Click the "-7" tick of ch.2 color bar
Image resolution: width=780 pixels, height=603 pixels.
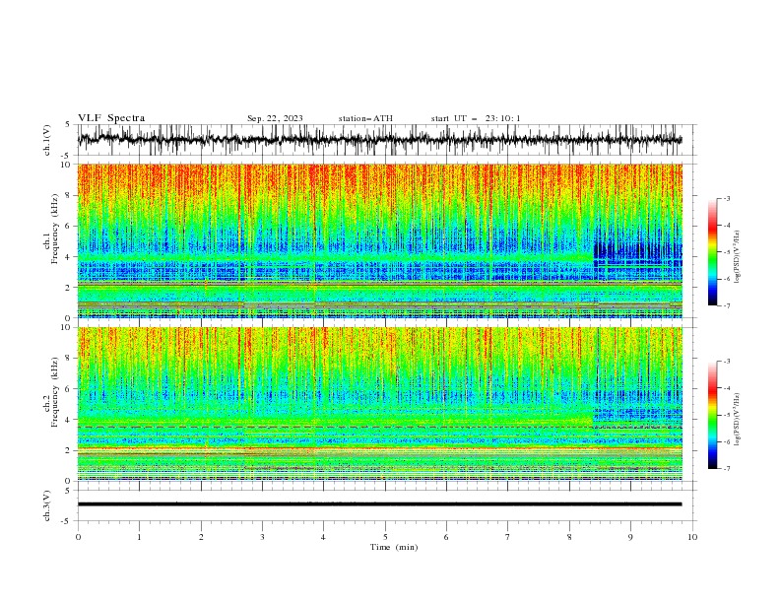click(726, 468)
